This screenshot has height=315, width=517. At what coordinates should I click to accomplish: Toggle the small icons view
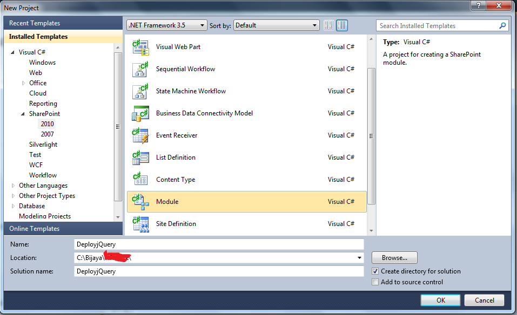point(328,25)
